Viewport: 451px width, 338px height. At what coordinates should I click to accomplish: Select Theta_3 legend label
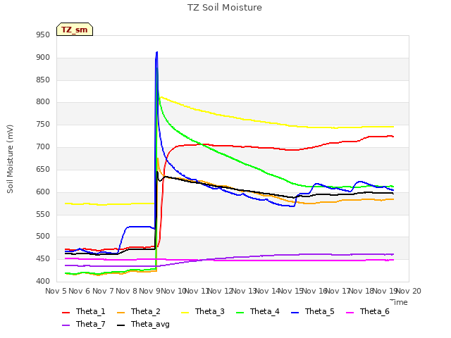210,311
